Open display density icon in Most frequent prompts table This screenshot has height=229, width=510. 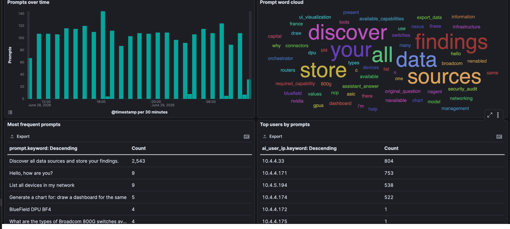[x=247, y=137]
